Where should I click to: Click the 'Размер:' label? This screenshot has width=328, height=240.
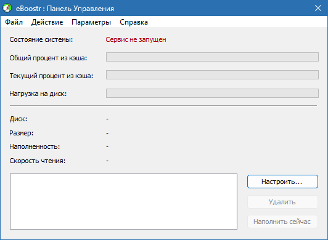[22, 133]
